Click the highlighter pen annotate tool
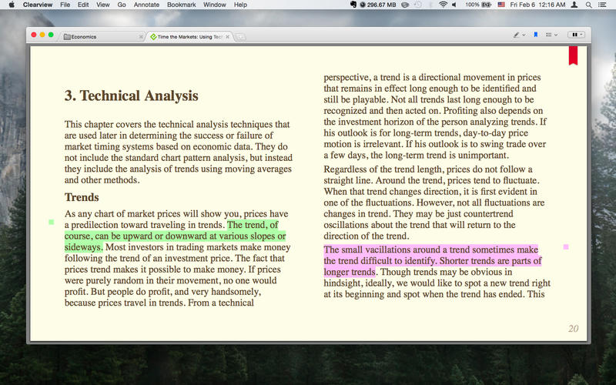616x385 pixels. pos(516,35)
